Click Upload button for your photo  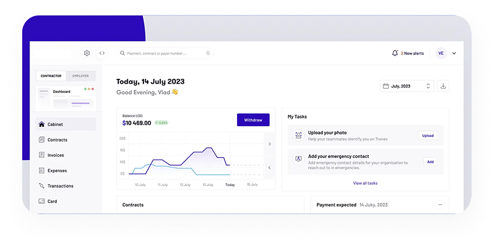coord(428,136)
